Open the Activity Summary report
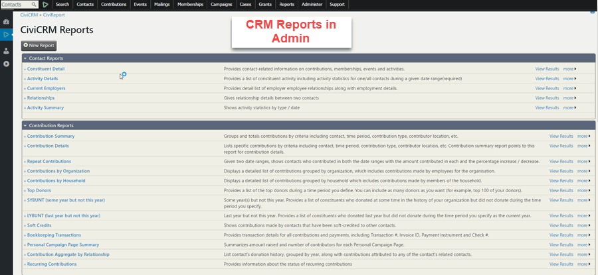598x275 pixels. click(45, 107)
